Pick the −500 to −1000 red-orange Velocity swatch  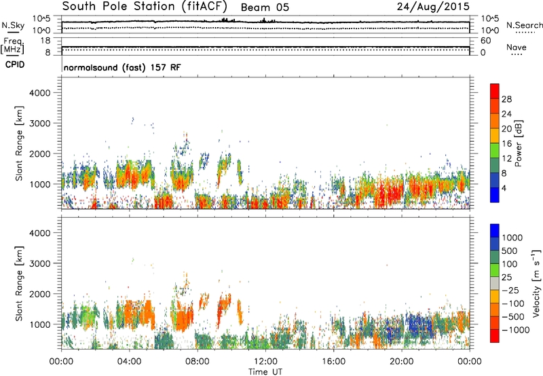pyautogui.click(x=495, y=323)
